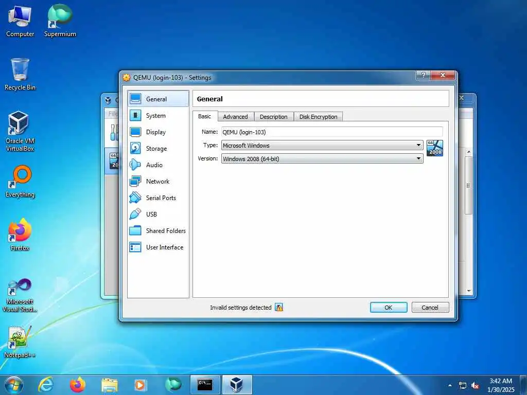
Task: Open the System settings category
Action: [158, 116]
